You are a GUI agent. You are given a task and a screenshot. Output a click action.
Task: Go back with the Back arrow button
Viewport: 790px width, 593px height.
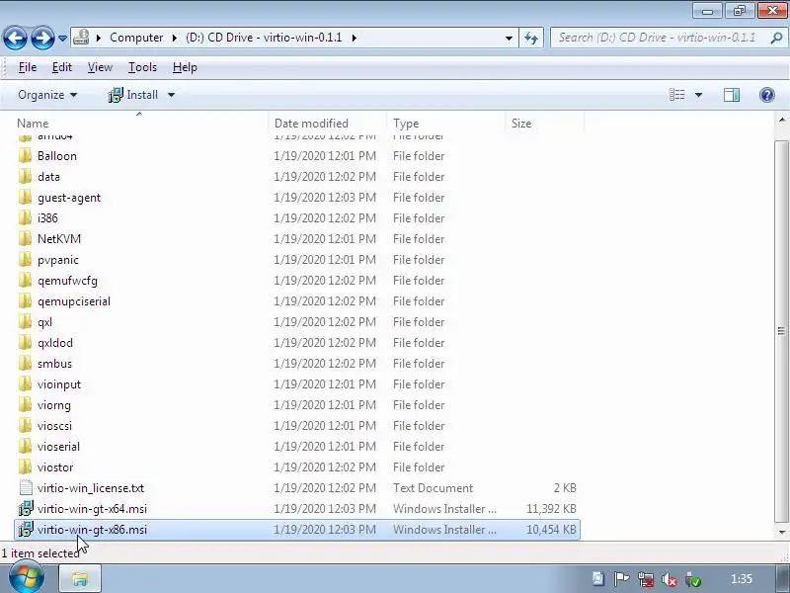coord(15,38)
